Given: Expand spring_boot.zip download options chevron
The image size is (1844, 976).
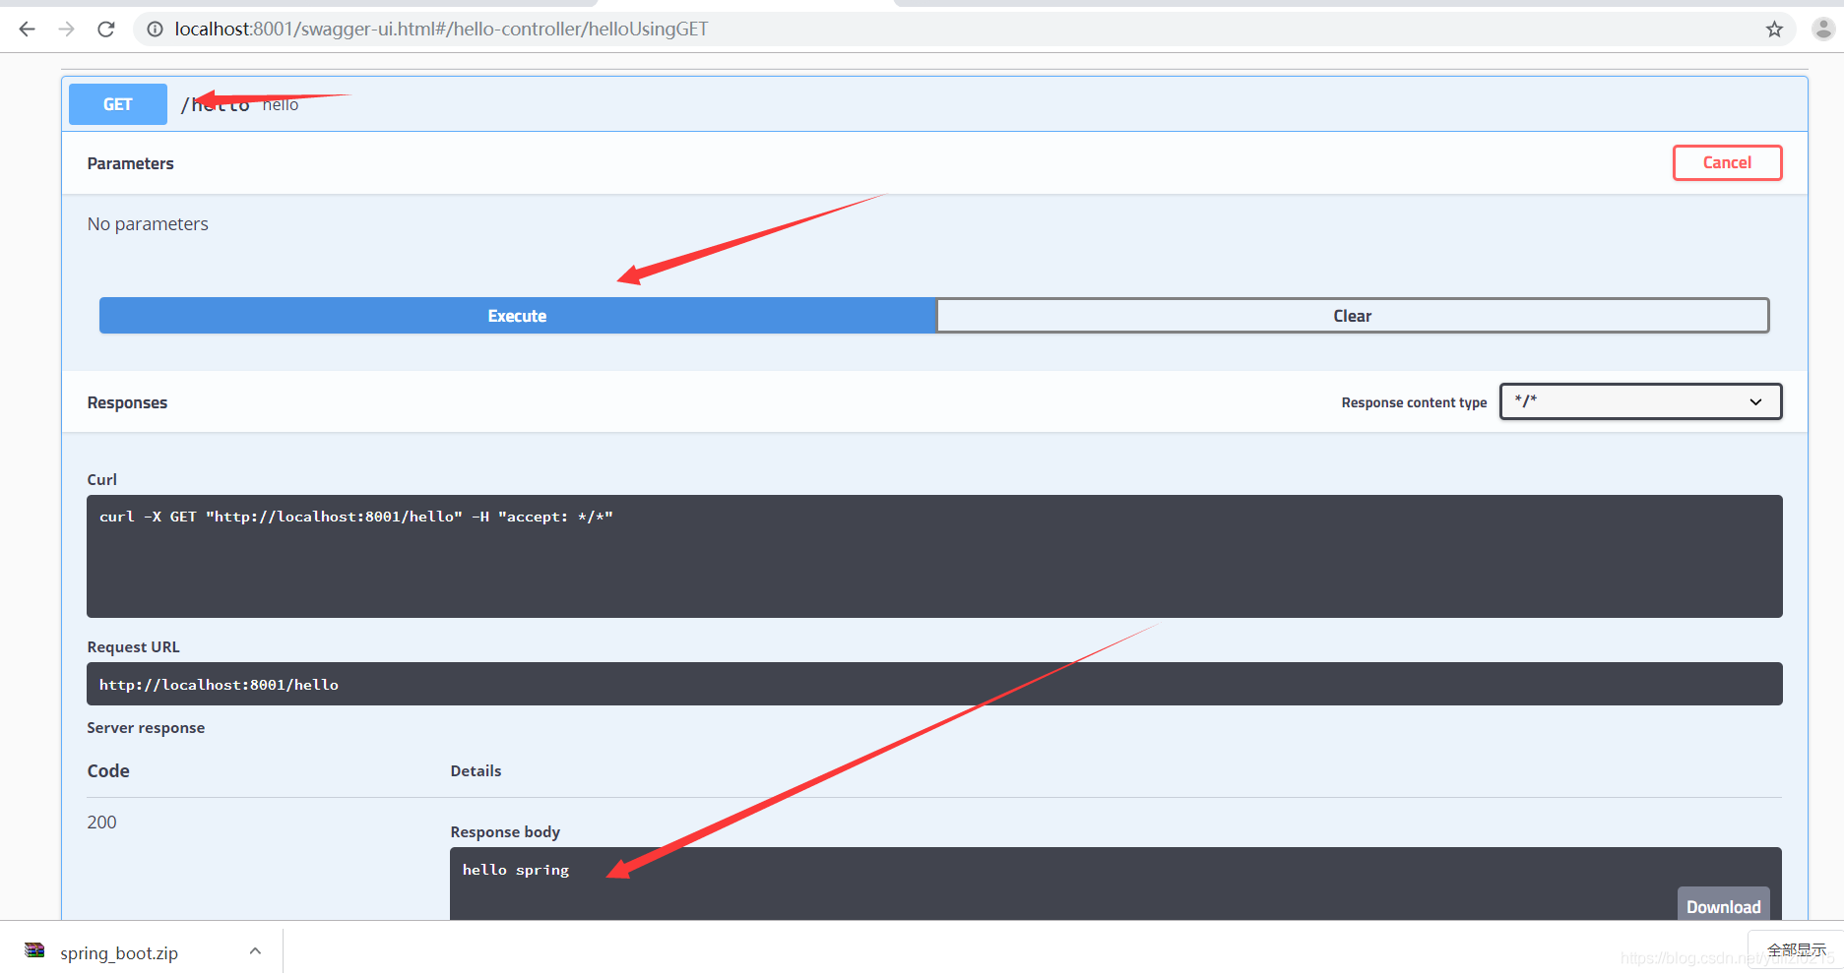Looking at the screenshot, I should (x=255, y=951).
